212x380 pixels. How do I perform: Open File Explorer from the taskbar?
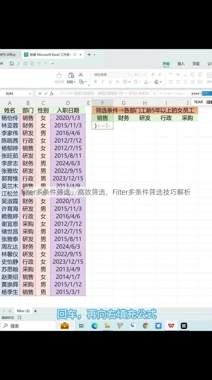click(107, 326)
